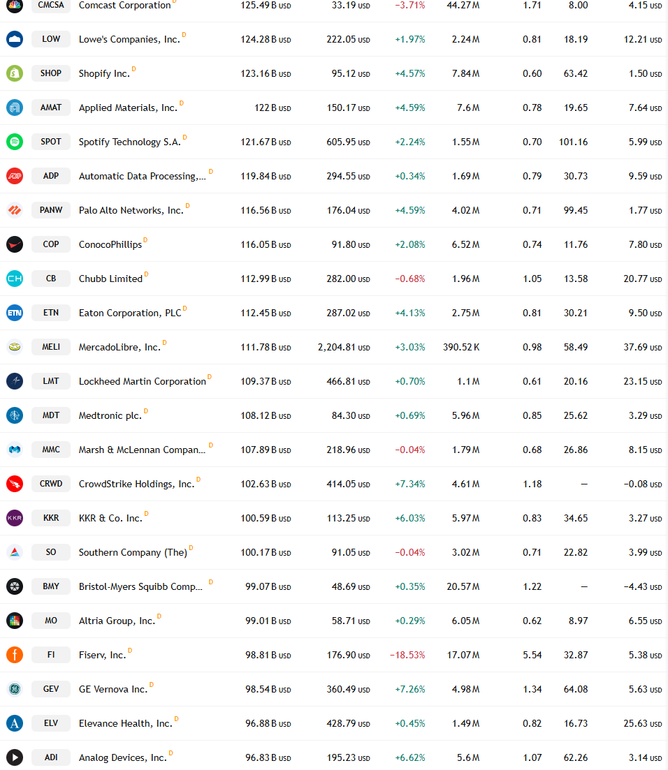Click the Lowe's Companies logo icon
The height and width of the screenshot is (770, 668).
[15, 39]
